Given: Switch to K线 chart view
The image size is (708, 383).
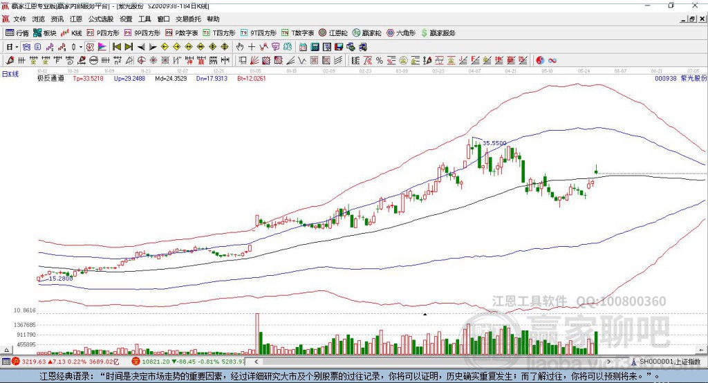Looking at the screenshot, I should pyautogui.click(x=71, y=33).
